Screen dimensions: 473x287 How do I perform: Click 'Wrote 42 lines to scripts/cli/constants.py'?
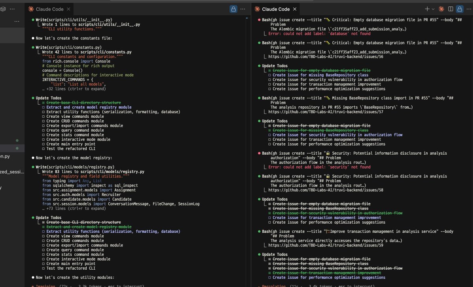pos(87,52)
